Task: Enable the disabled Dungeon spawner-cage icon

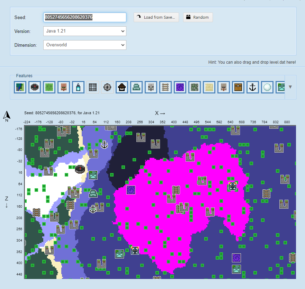Action: pyautogui.click(x=93, y=87)
